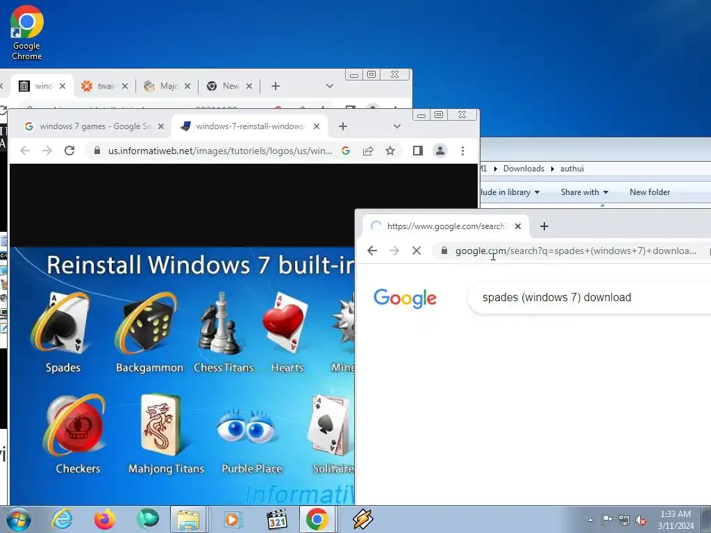Screen dimensions: 711x533
Task: Click the Spades game icon
Action: point(60,323)
